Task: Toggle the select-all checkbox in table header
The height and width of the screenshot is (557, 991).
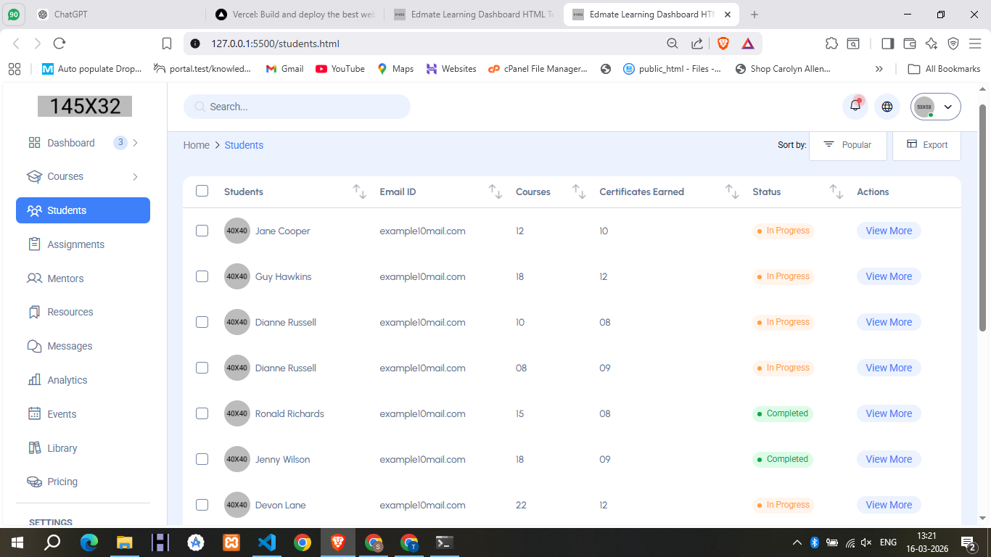Action: [202, 191]
